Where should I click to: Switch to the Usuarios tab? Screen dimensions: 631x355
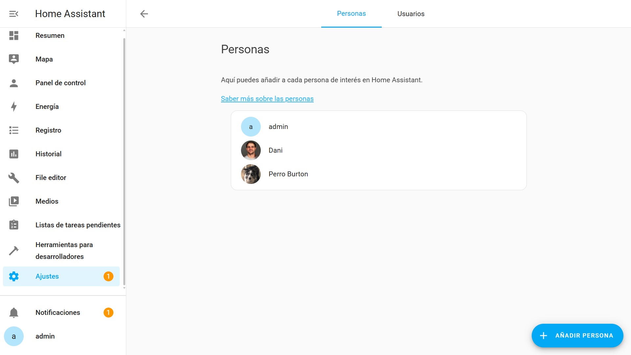411,14
